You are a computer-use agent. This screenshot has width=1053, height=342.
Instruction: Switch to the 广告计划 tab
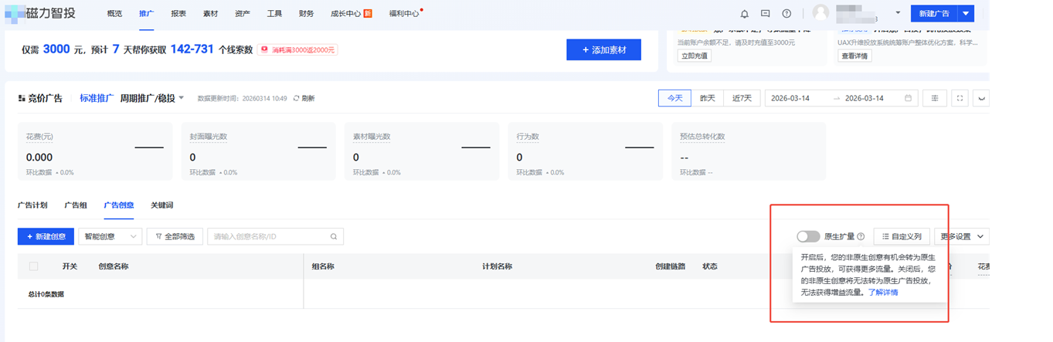32,205
